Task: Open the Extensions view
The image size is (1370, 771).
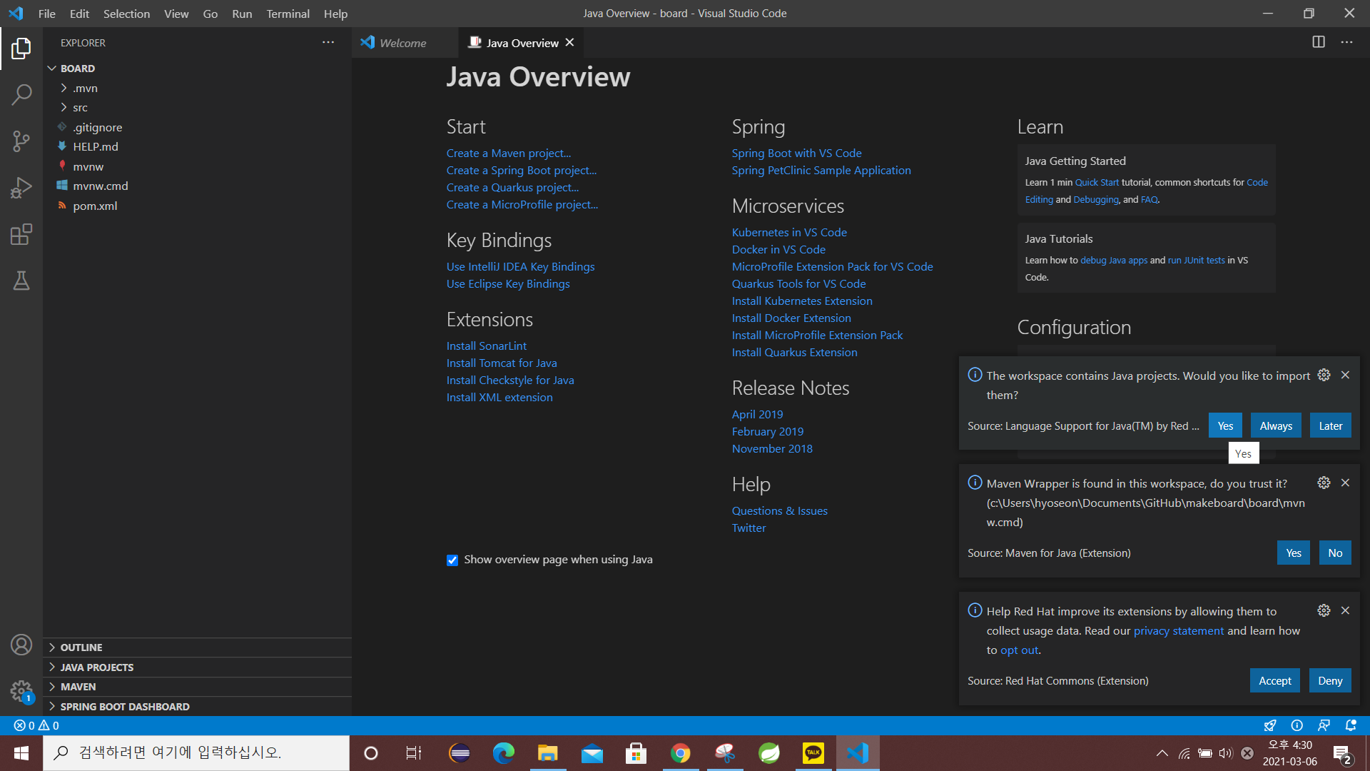Action: click(21, 234)
